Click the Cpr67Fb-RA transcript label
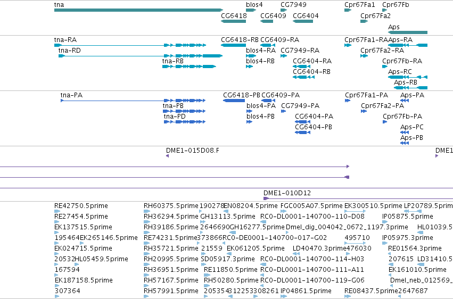The image size is (453, 299). pyautogui.click(x=402, y=61)
